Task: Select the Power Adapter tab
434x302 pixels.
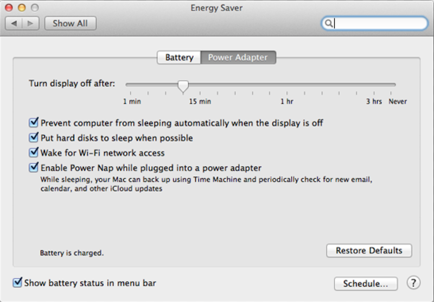Action: pyautogui.click(x=238, y=58)
